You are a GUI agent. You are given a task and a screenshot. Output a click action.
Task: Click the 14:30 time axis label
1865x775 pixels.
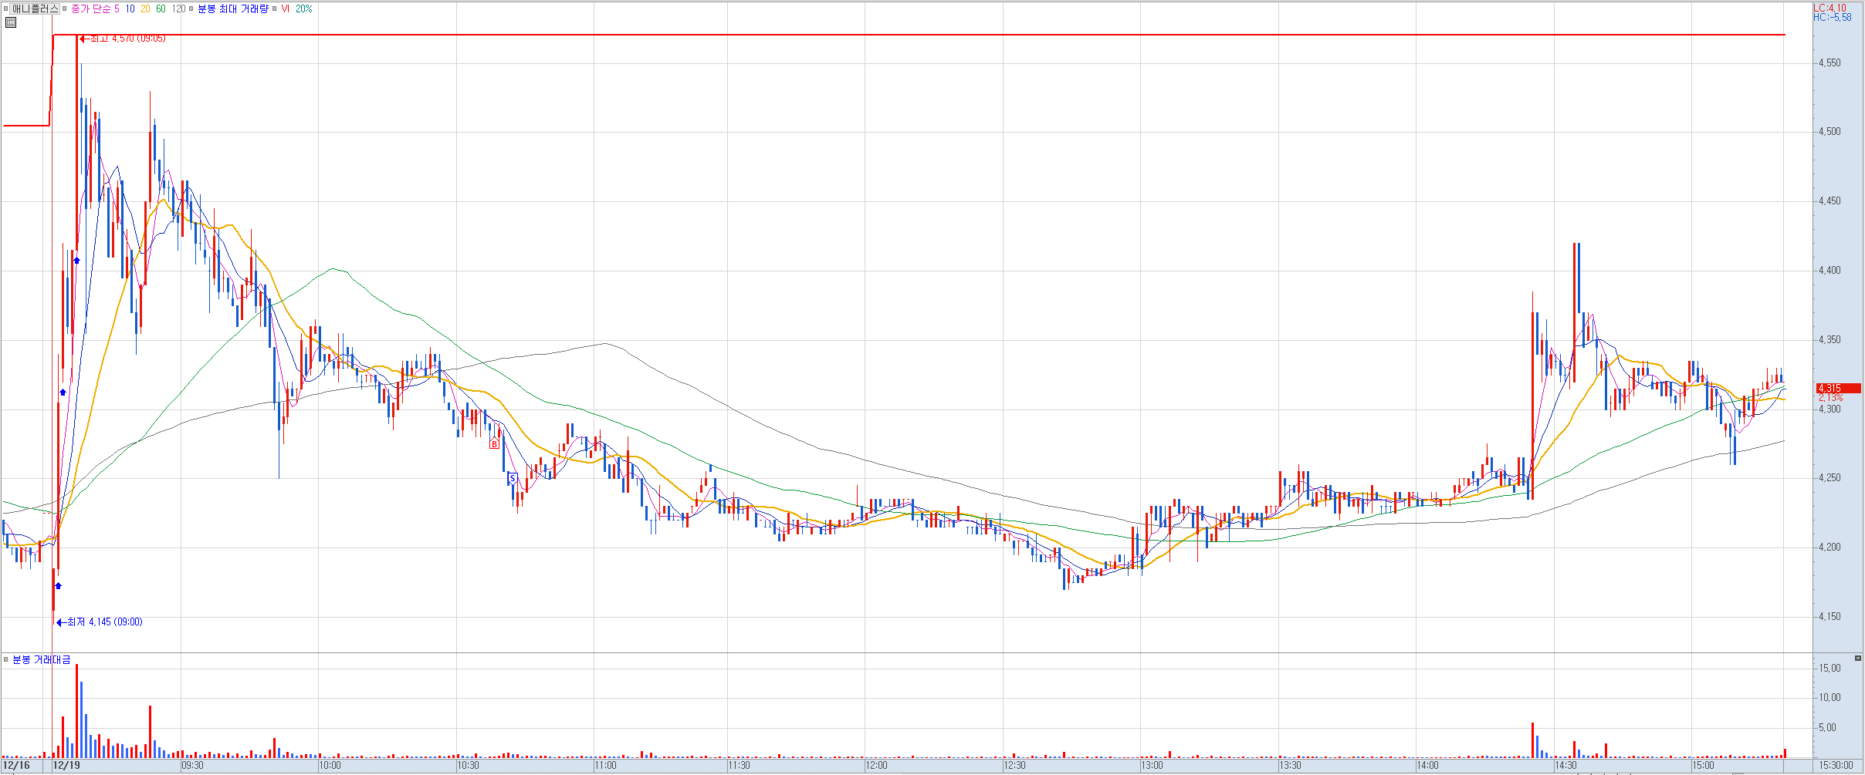pyautogui.click(x=1565, y=766)
